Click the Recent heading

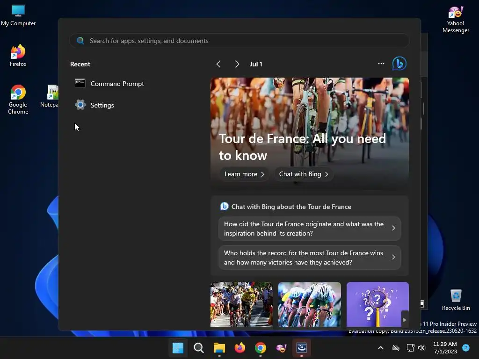tap(80, 64)
